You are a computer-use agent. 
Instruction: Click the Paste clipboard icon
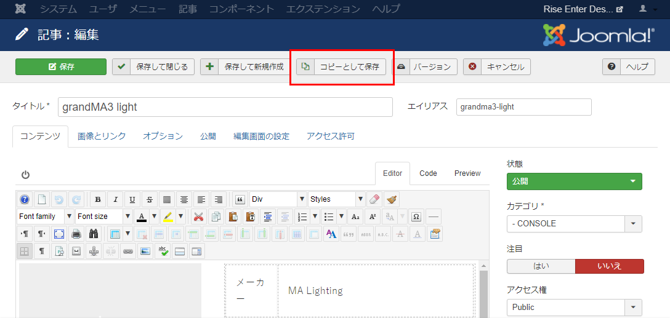pos(233,217)
